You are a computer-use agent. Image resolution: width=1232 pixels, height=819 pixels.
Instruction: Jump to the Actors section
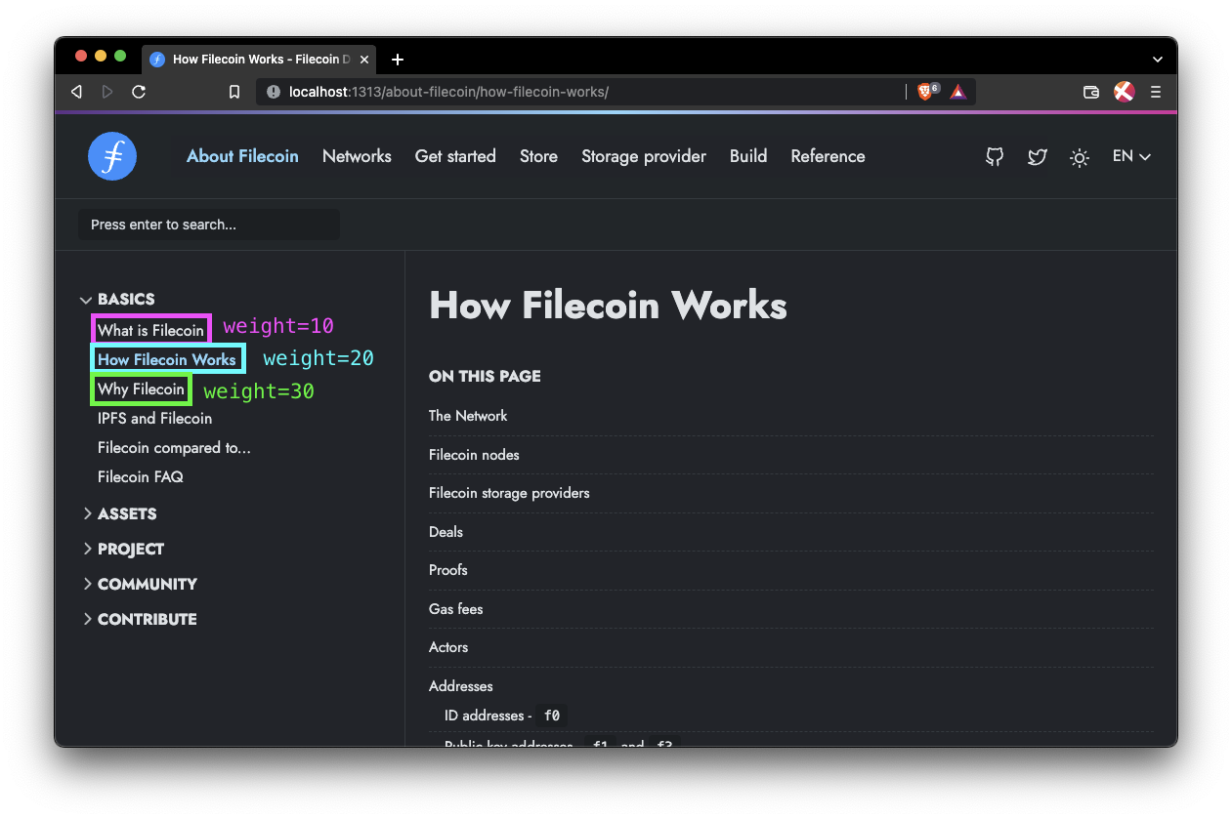tap(448, 647)
